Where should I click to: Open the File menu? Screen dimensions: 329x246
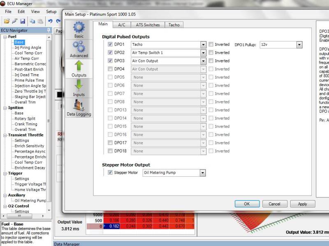click(x=8, y=11)
